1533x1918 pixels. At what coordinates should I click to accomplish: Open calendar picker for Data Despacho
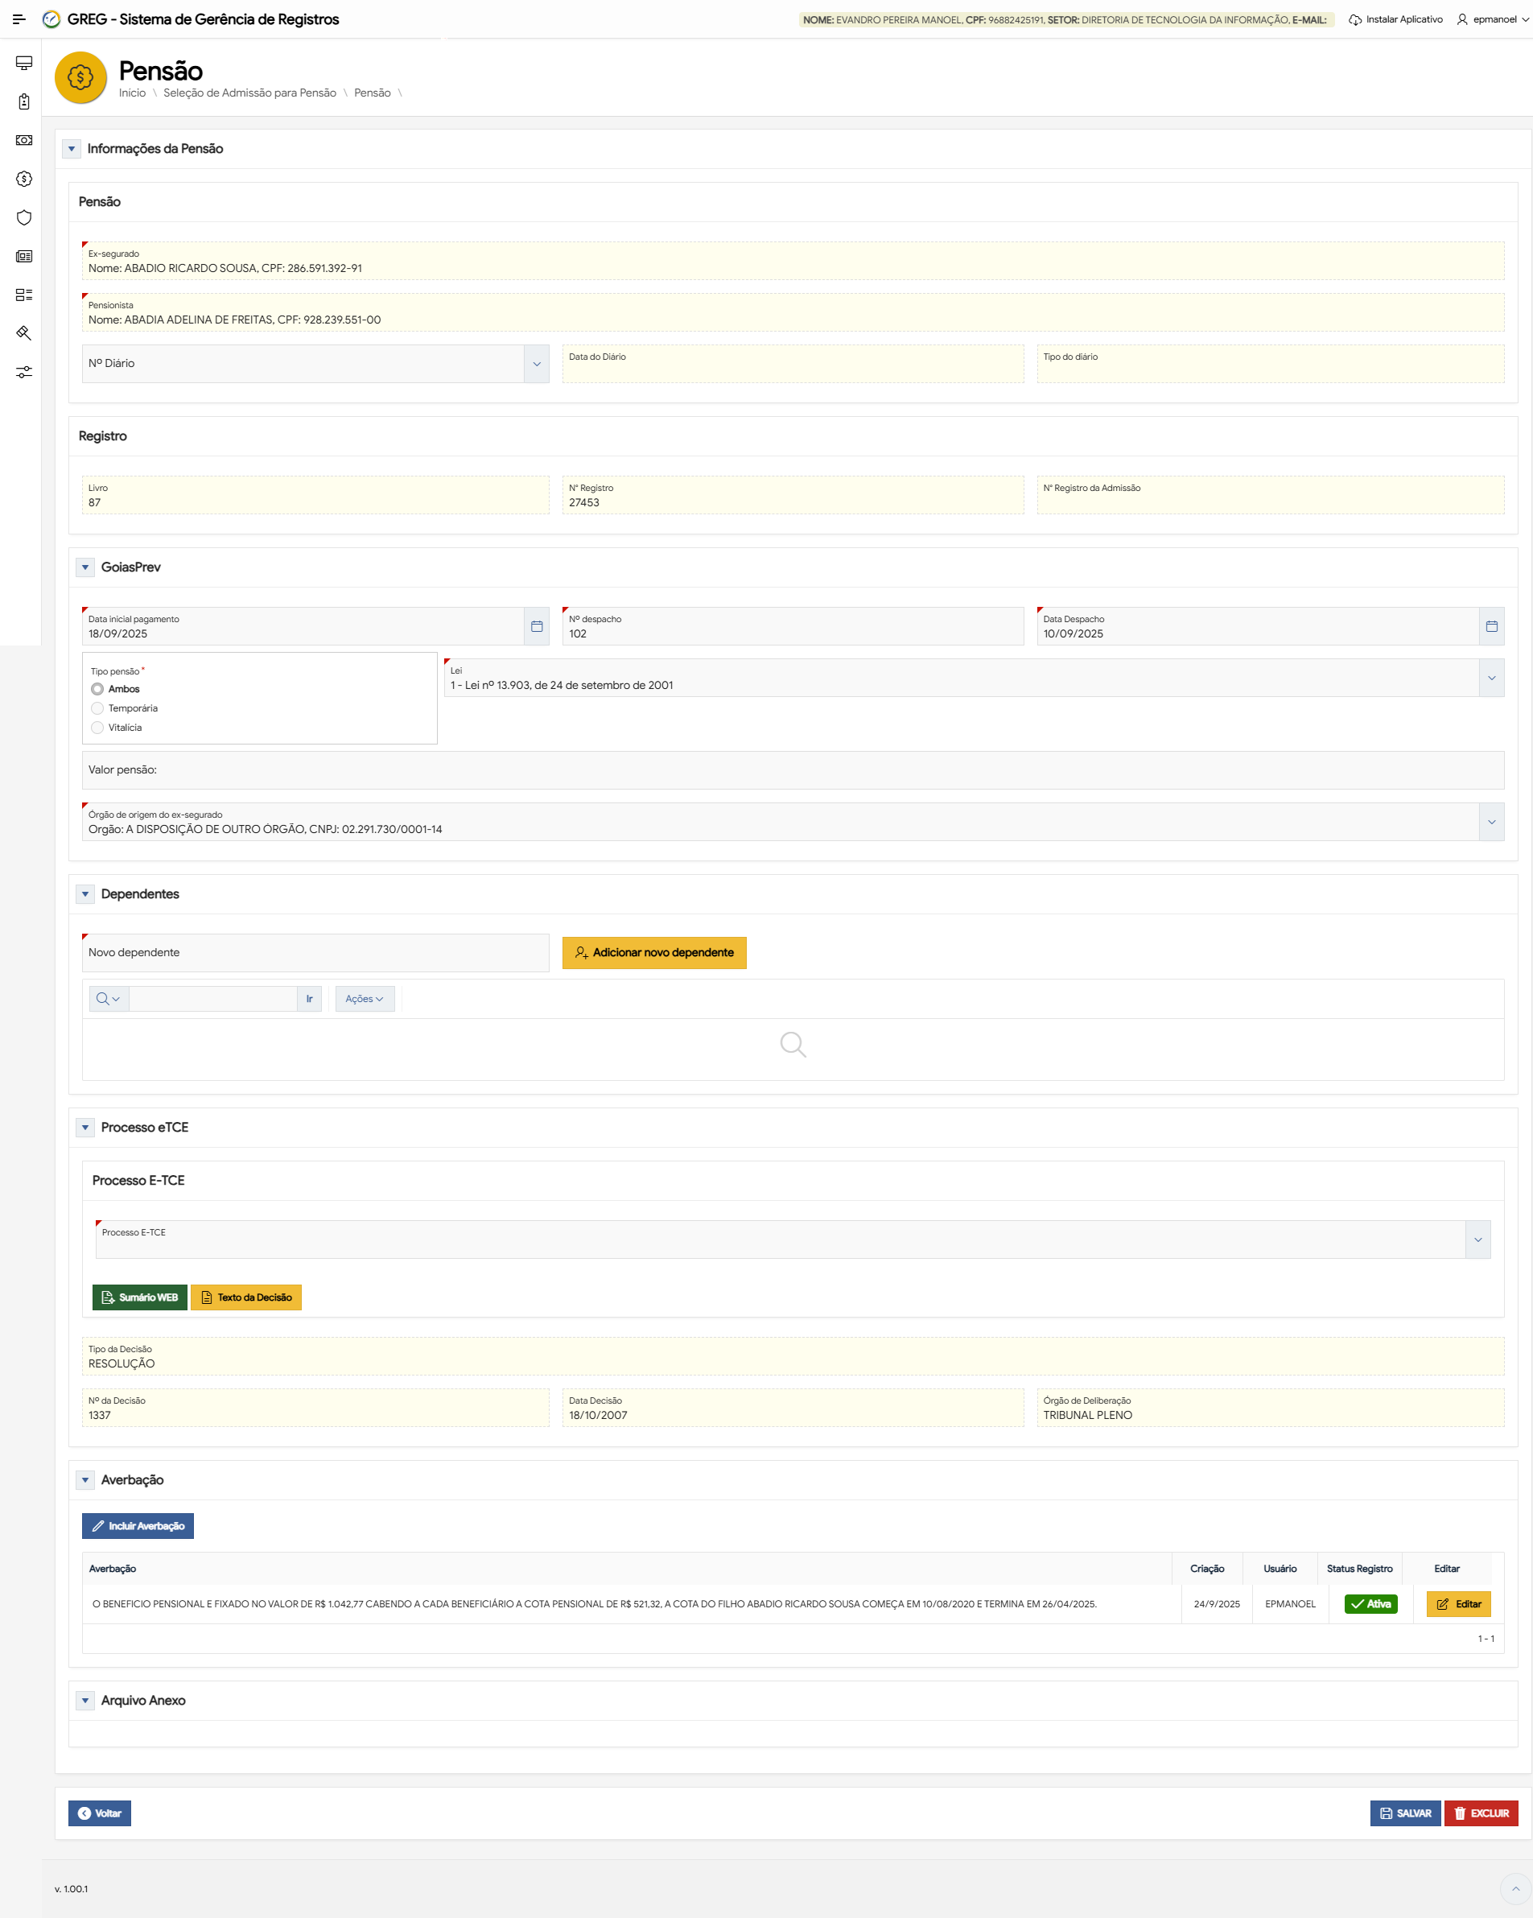click(x=1491, y=626)
